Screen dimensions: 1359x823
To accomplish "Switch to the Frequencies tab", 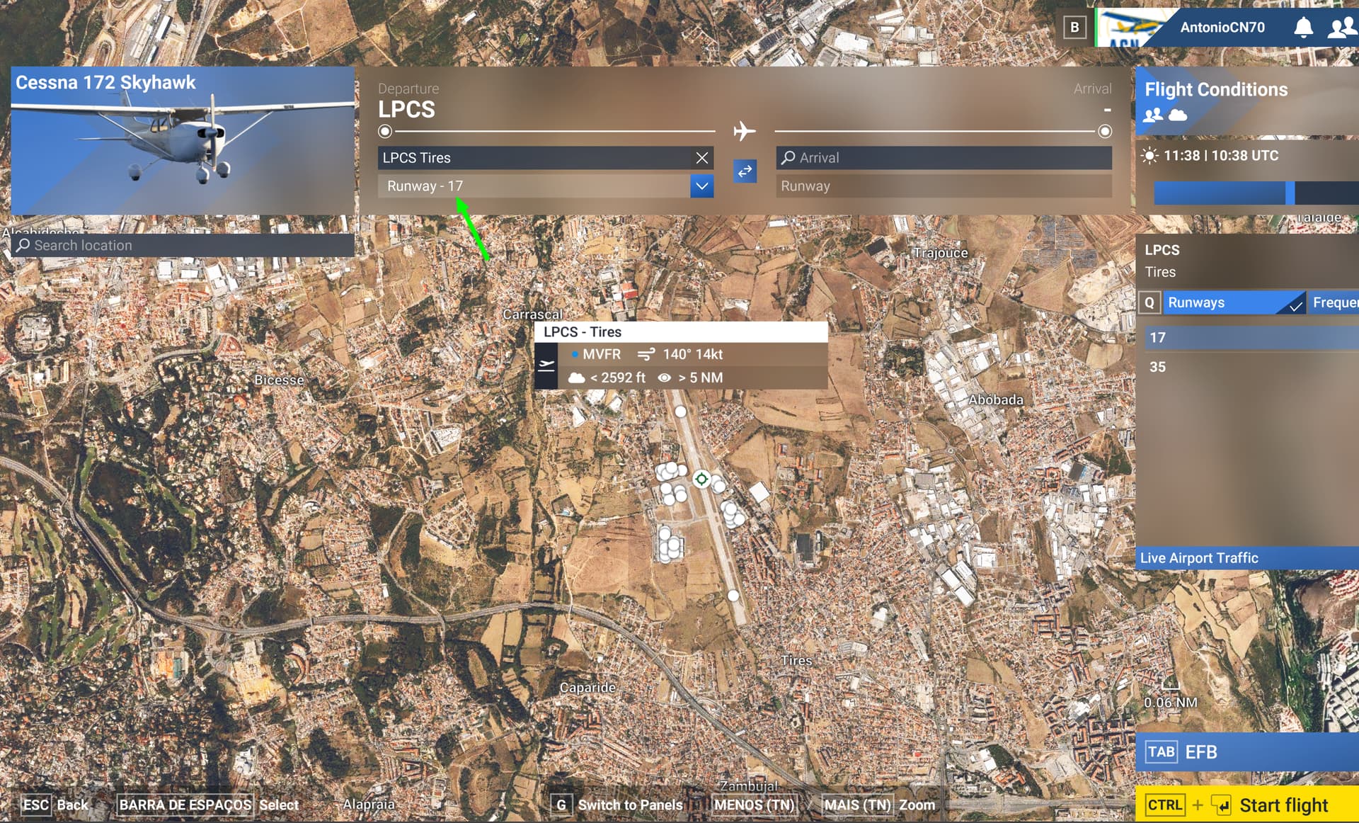I will point(1334,302).
